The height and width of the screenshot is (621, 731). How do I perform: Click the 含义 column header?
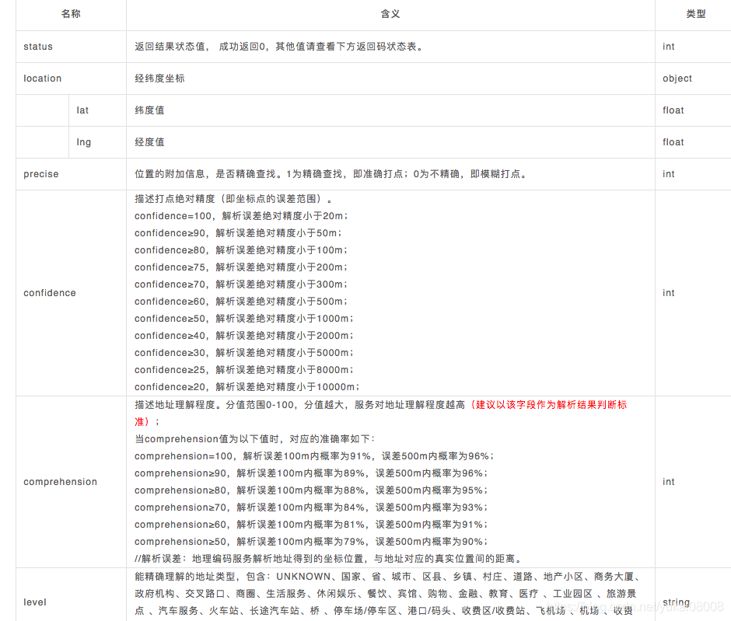click(390, 14)
